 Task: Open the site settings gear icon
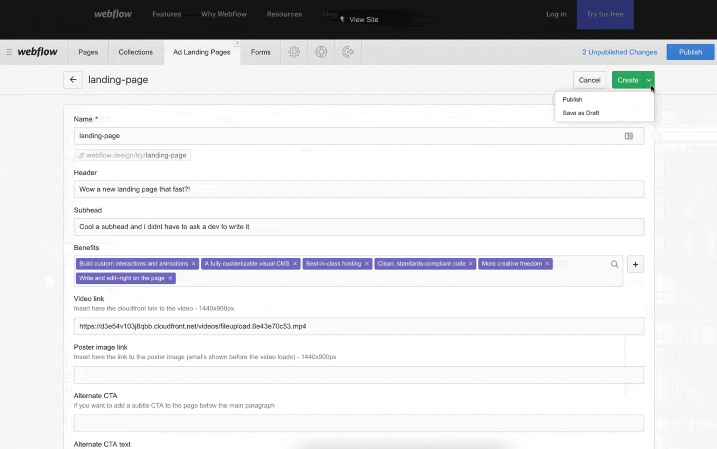pos(294,52)
